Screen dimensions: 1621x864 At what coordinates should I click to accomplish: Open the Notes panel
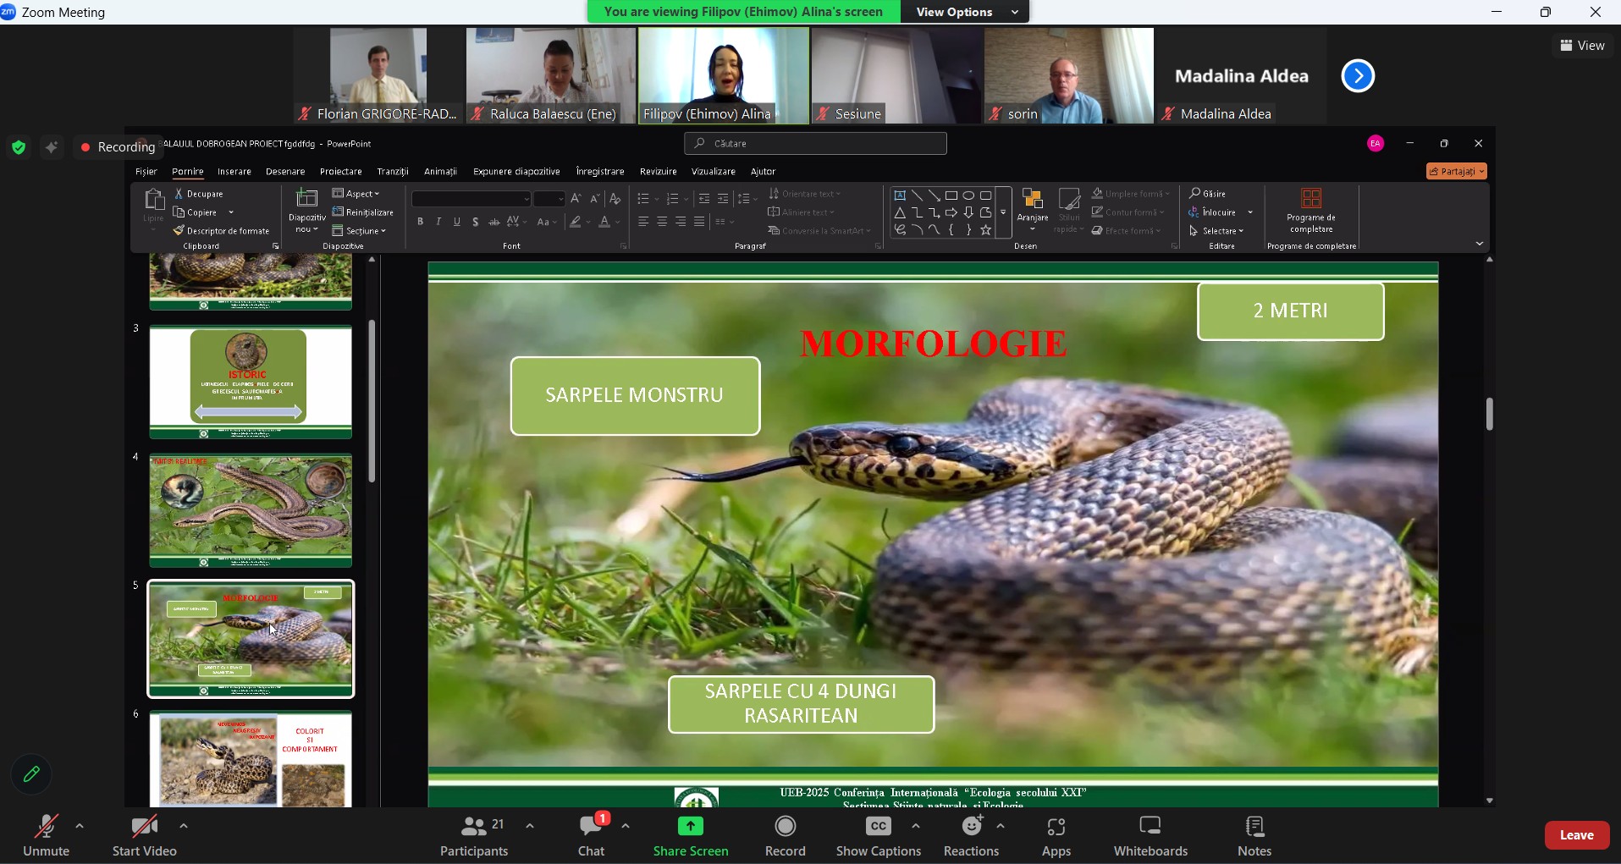pyautogui.click(x=1254, y=836)
